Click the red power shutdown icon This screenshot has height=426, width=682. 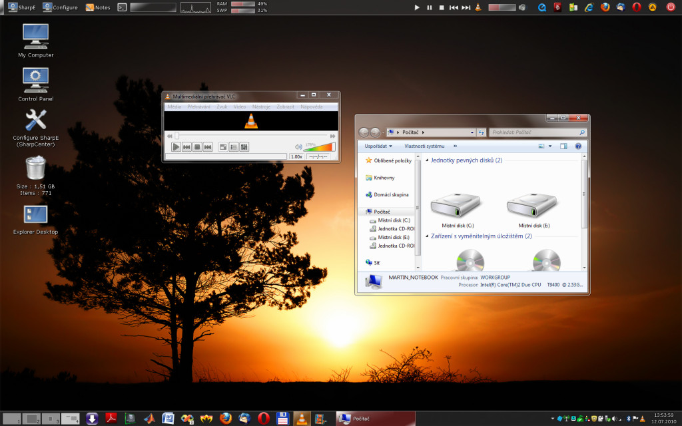tap(671, 7)
